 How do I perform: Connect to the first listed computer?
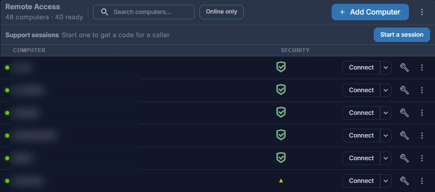[361, 68]
